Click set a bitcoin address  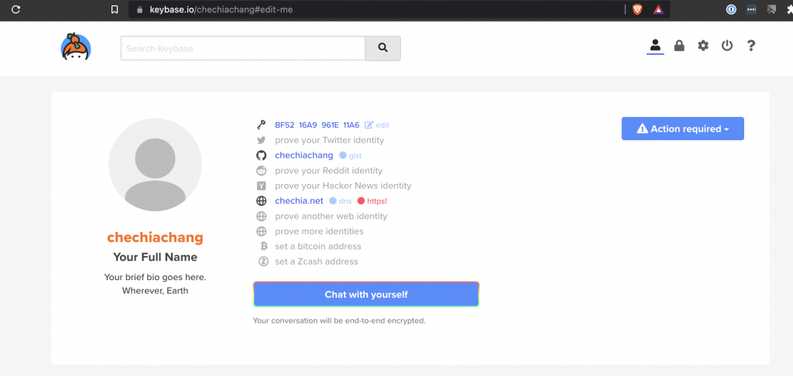(318, 246)
